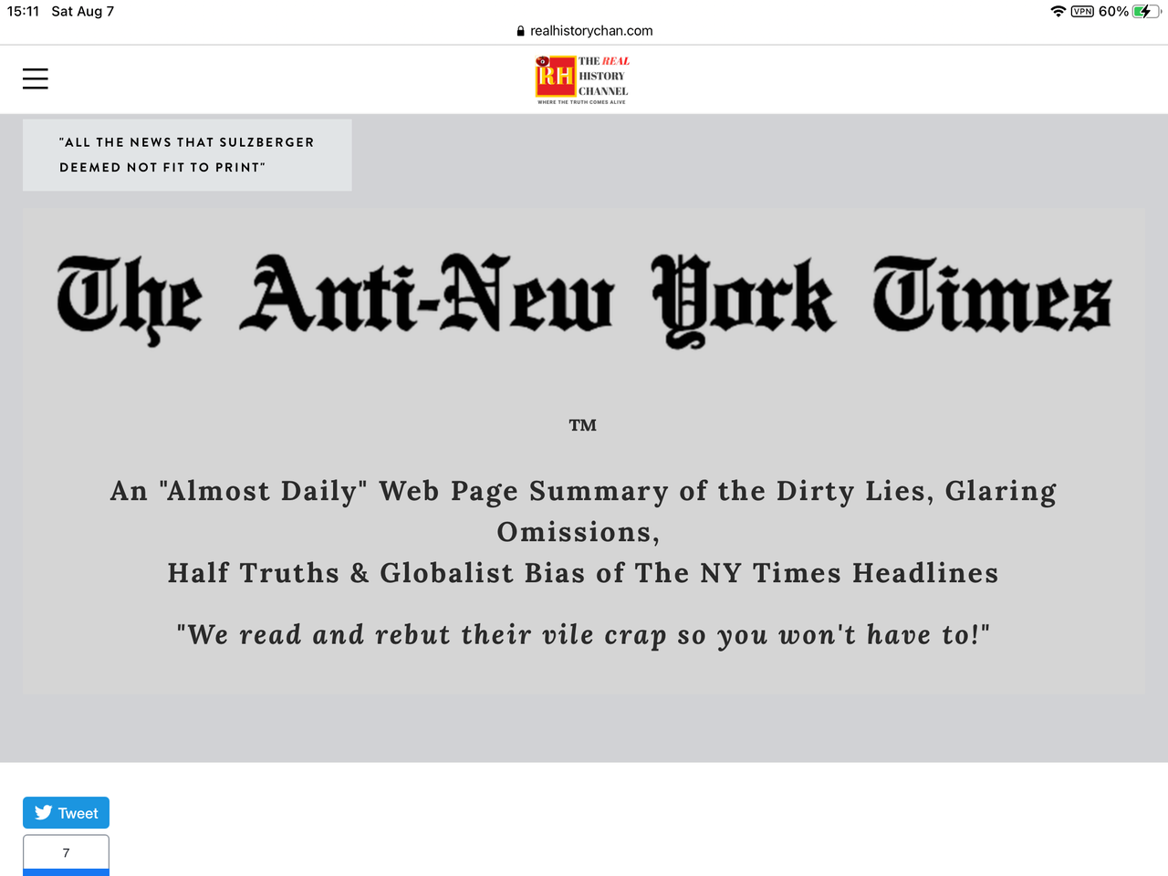Click the "Half Truths & Globalist Bias" line

tap(583, 573)
